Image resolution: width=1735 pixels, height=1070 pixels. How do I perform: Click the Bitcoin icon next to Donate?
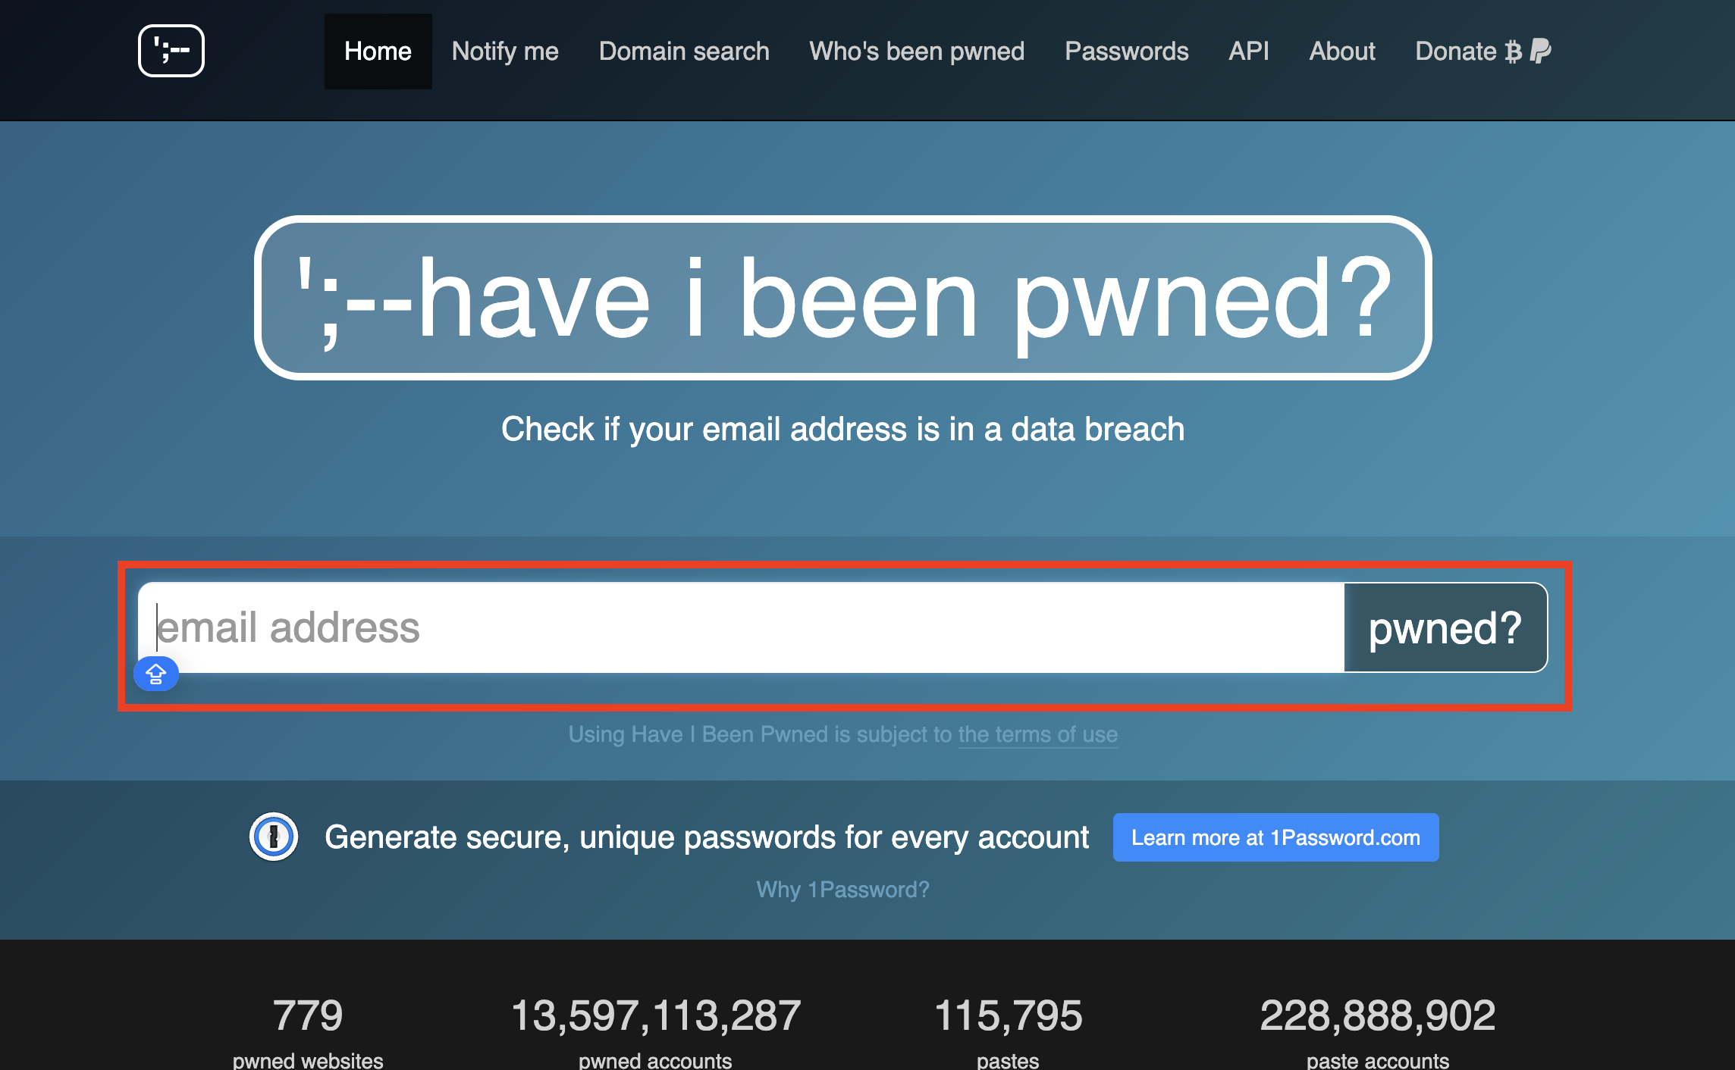(x=1514, y=52)
